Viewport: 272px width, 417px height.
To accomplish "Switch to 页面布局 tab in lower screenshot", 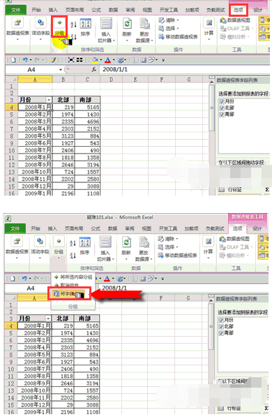I will tap(74, 228).
